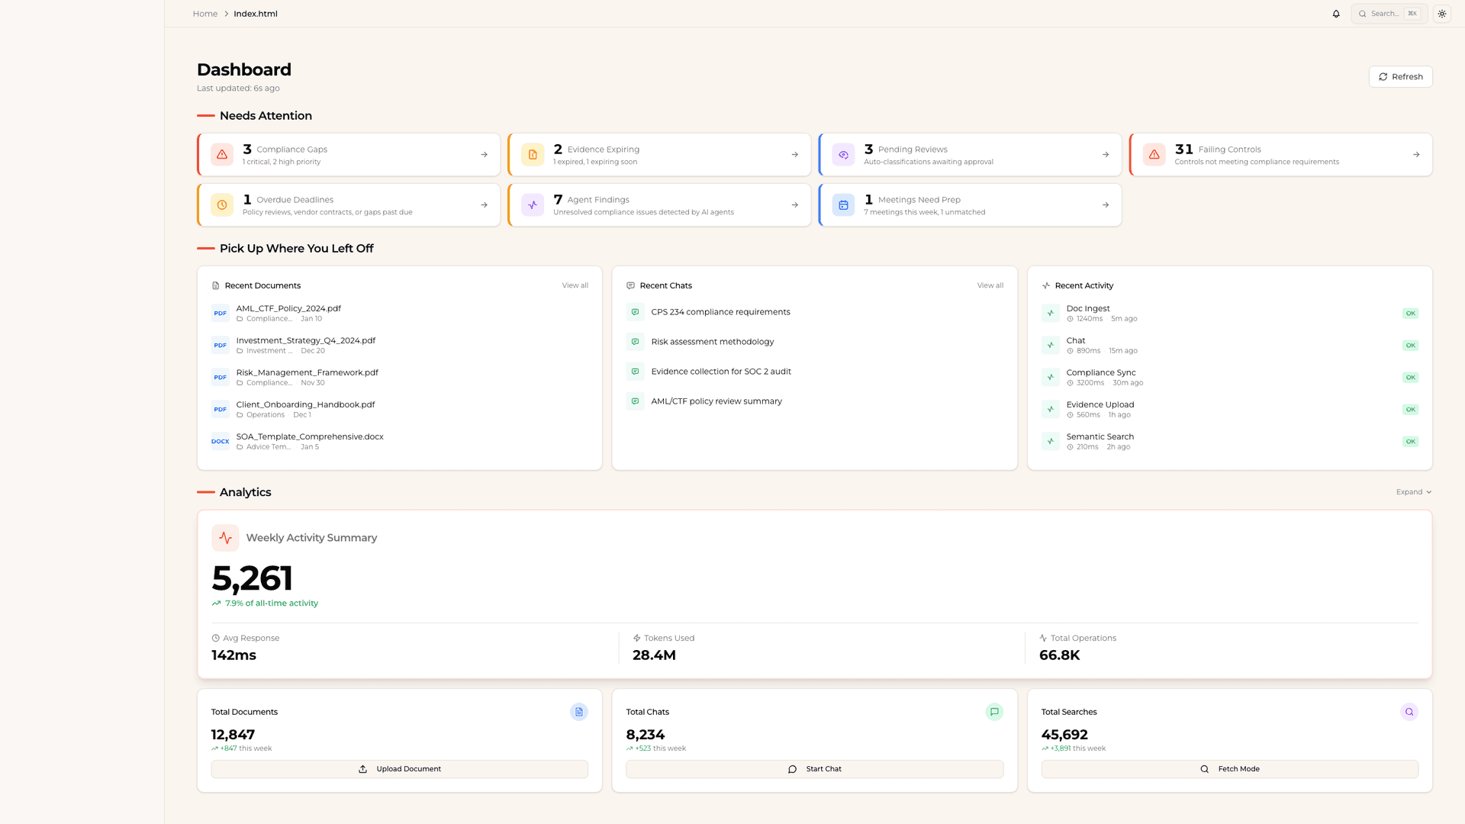
Task: Click the Overdue Deadlines clock icon
Action: click(x=222, y=205)
